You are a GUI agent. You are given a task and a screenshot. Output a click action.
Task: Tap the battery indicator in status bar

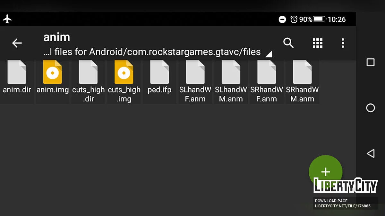pyautogui.click(x=319, y=19)
